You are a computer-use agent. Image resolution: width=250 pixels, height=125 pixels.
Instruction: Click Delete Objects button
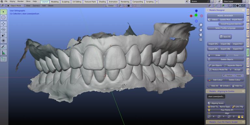[x=226, y=59]
